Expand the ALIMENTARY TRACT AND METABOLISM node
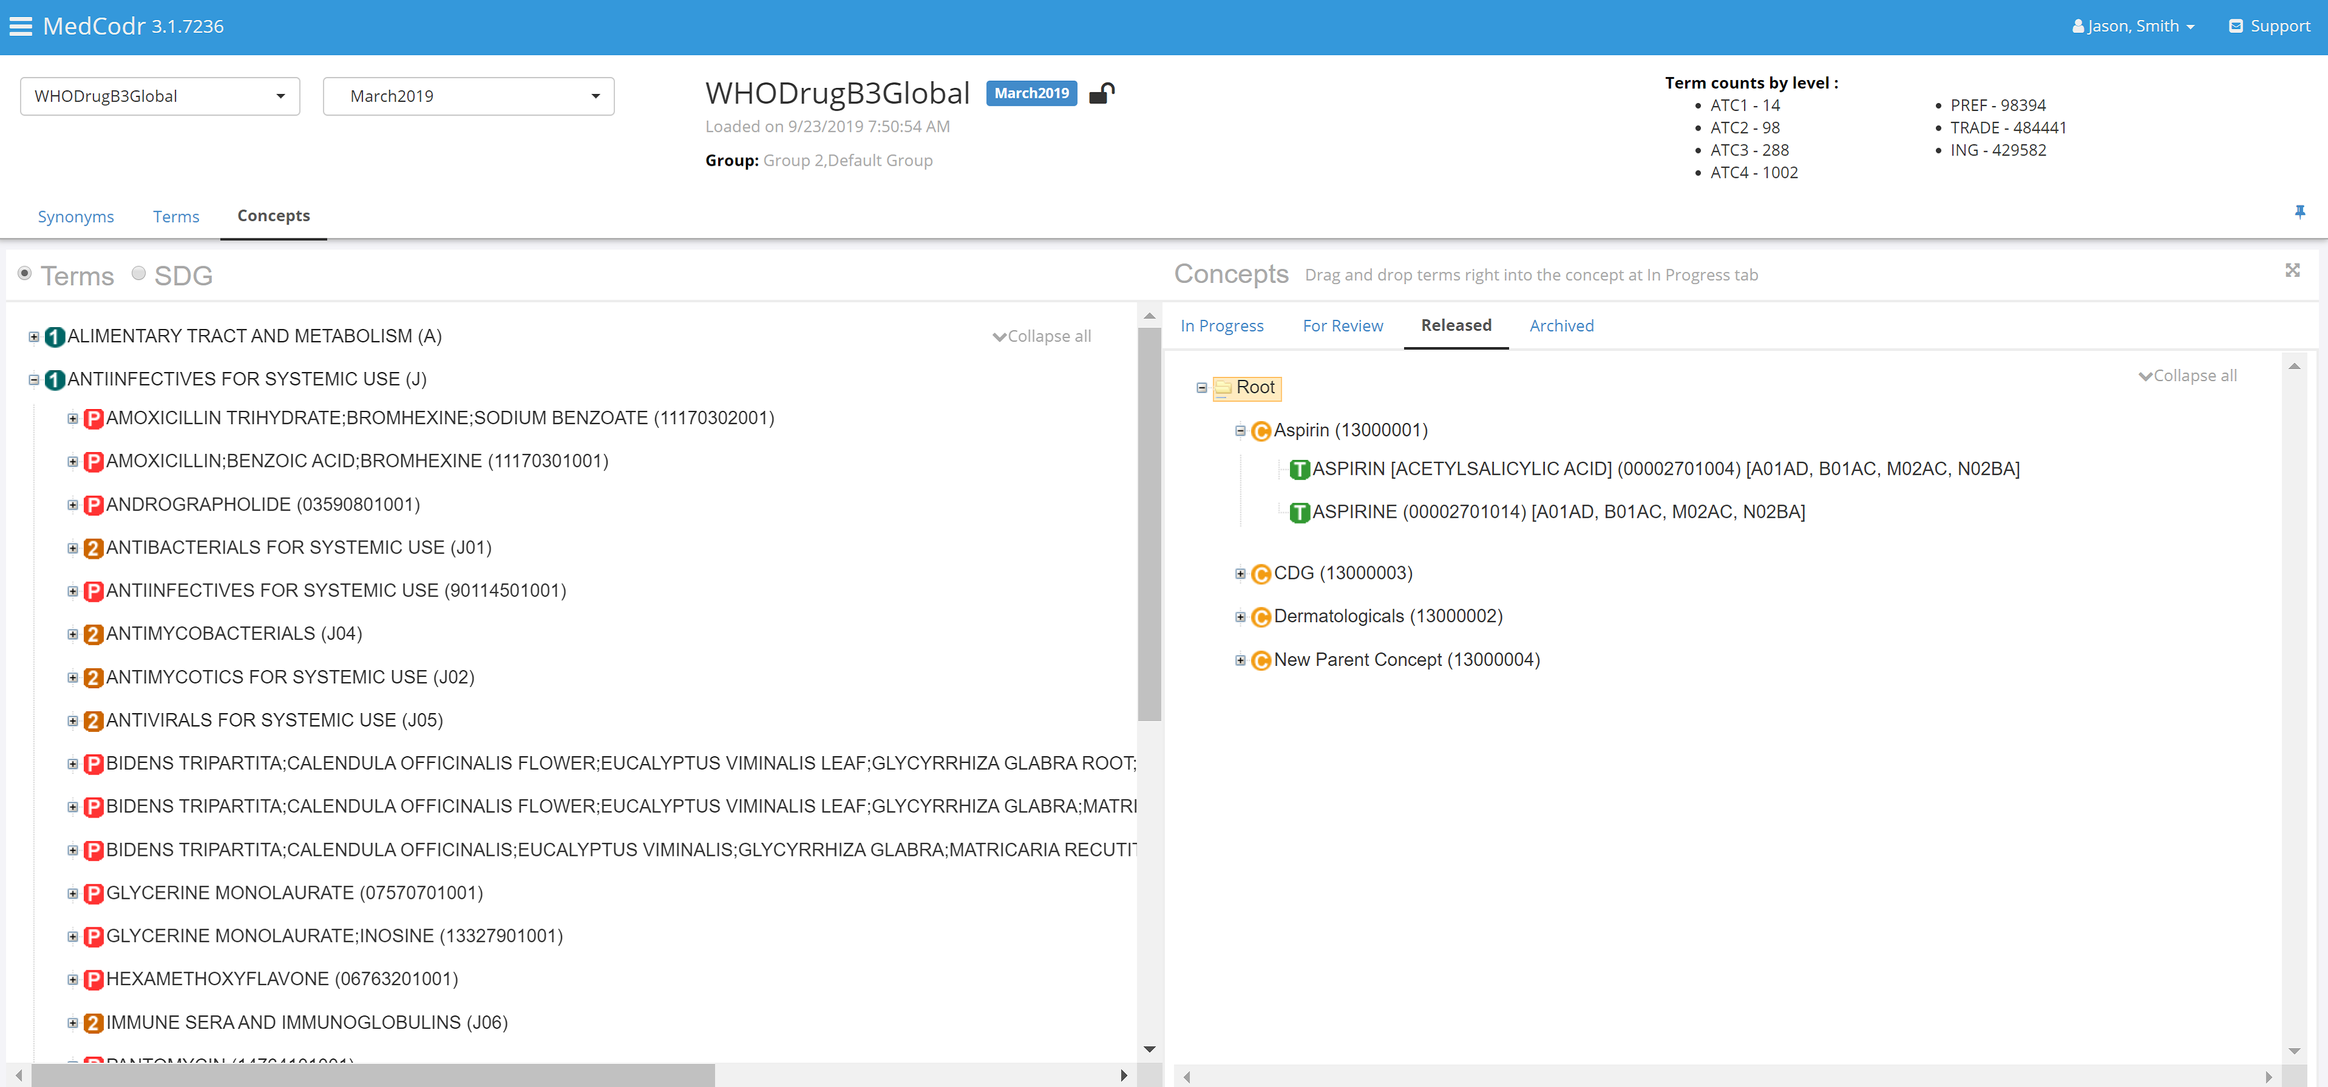The width and height of the screenshot is (2328, 1087). [33, 337]
